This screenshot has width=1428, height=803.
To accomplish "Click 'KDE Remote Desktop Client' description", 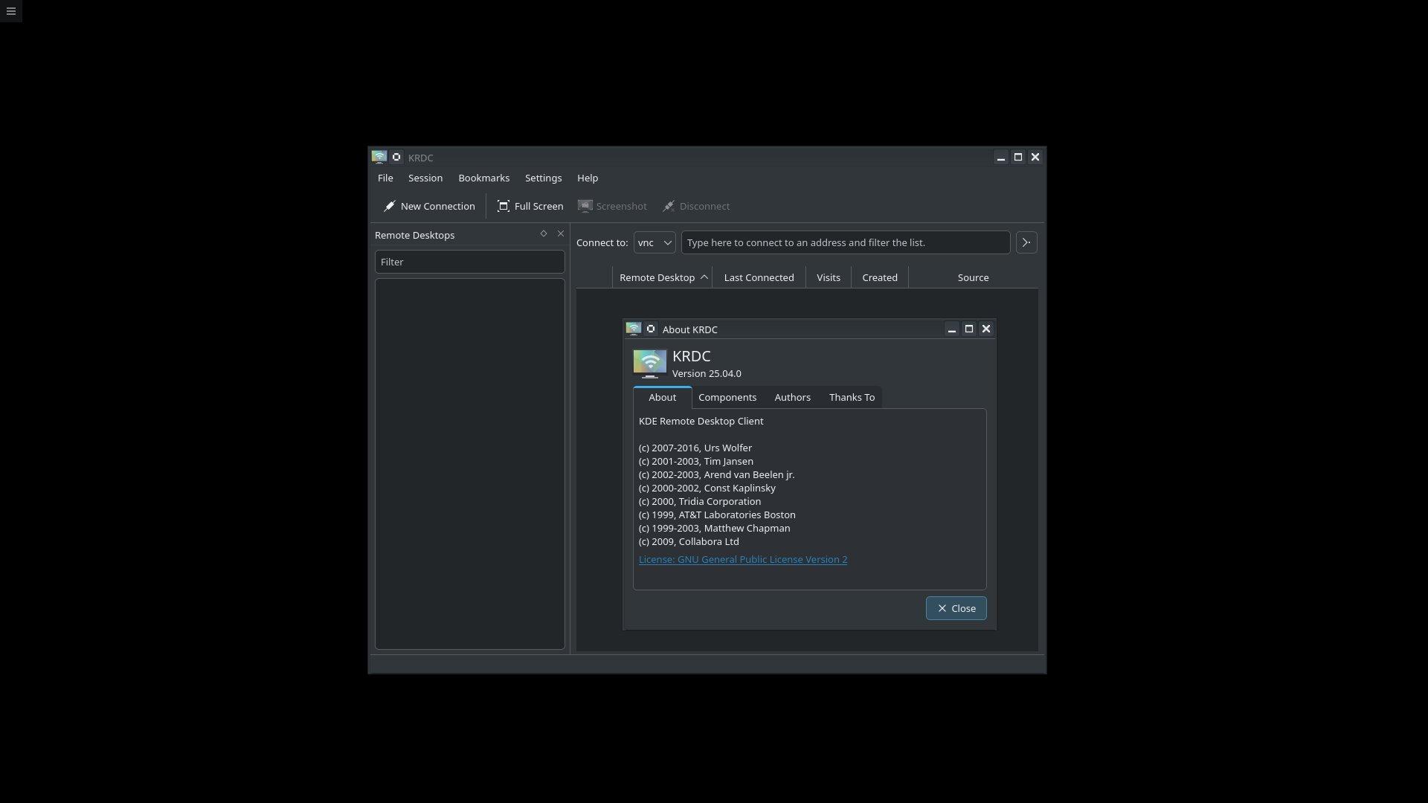I will point(701,421).
